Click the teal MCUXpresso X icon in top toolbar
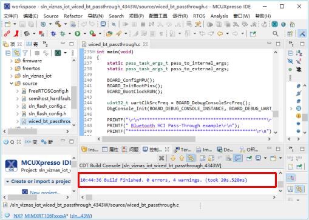 274,24
